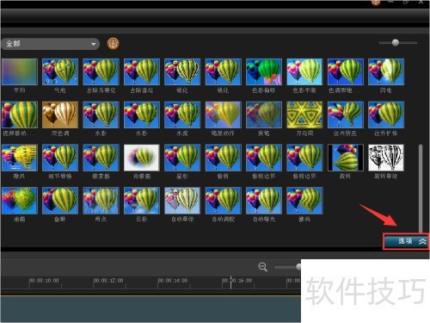
Task: Select the sepia 双色调 duotone filter
Action: point(60,115)
